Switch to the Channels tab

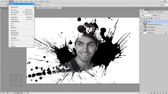point(147,10)
